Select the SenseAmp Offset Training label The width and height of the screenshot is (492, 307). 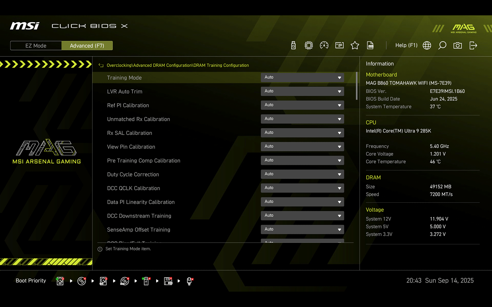138,230
